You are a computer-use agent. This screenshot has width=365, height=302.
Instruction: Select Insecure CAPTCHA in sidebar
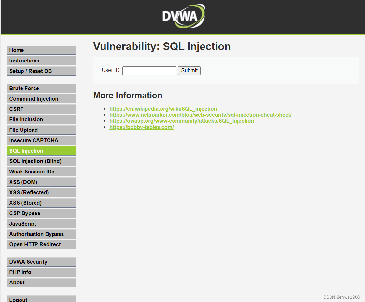click(41, 140)
